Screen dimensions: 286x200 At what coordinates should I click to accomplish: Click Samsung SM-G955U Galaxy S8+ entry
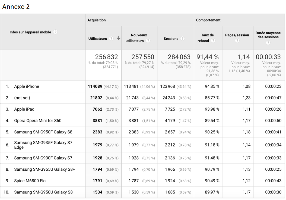coord(45,169)
